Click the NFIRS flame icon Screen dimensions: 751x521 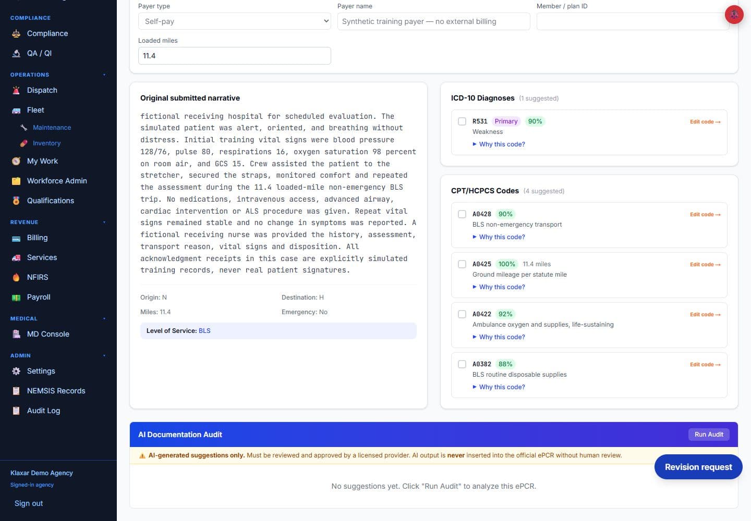pyautogui.click(x=16, y=277)
